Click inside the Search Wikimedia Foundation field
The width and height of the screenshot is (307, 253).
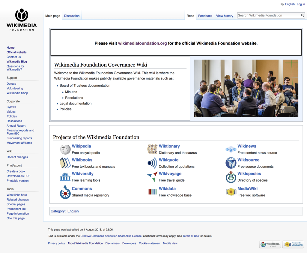click(269, 15)
